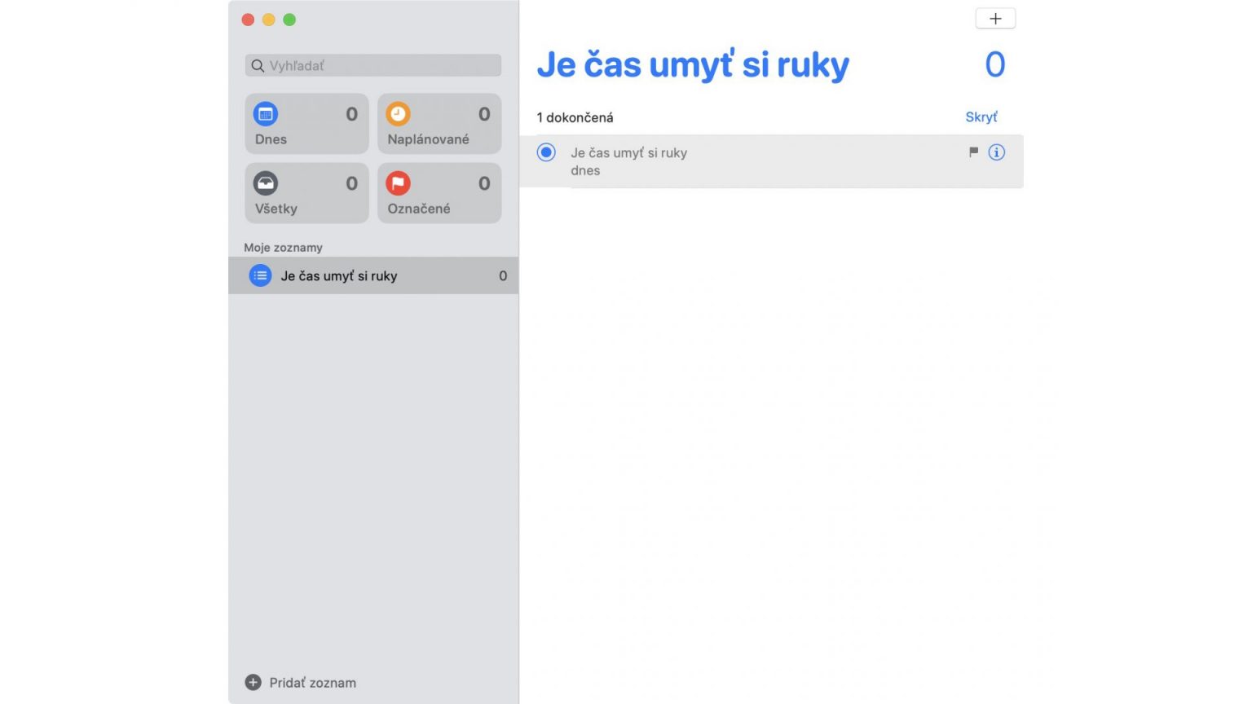Click the red flag icon for Označené

coord(398,183)
